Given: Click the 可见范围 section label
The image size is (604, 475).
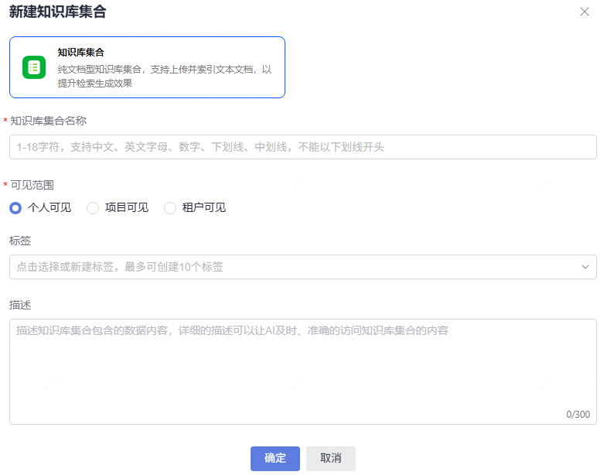Looking at the screenshot, I should coord(32,185).
